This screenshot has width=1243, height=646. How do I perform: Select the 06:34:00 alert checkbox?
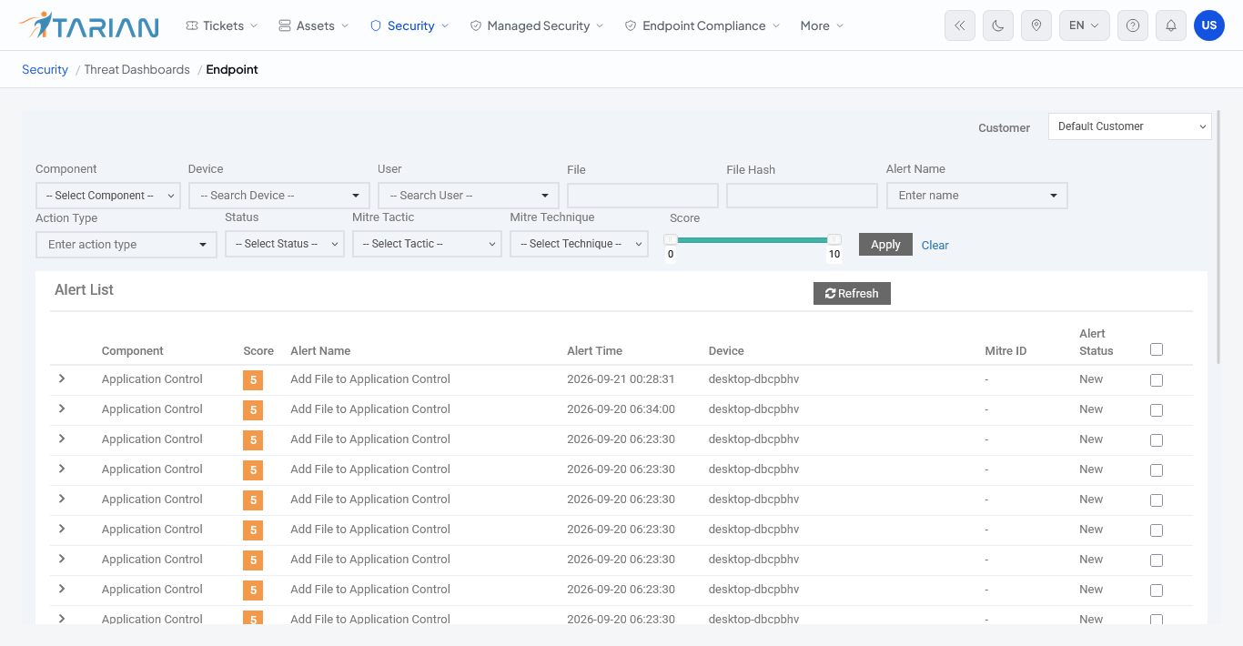point(1157,410)
